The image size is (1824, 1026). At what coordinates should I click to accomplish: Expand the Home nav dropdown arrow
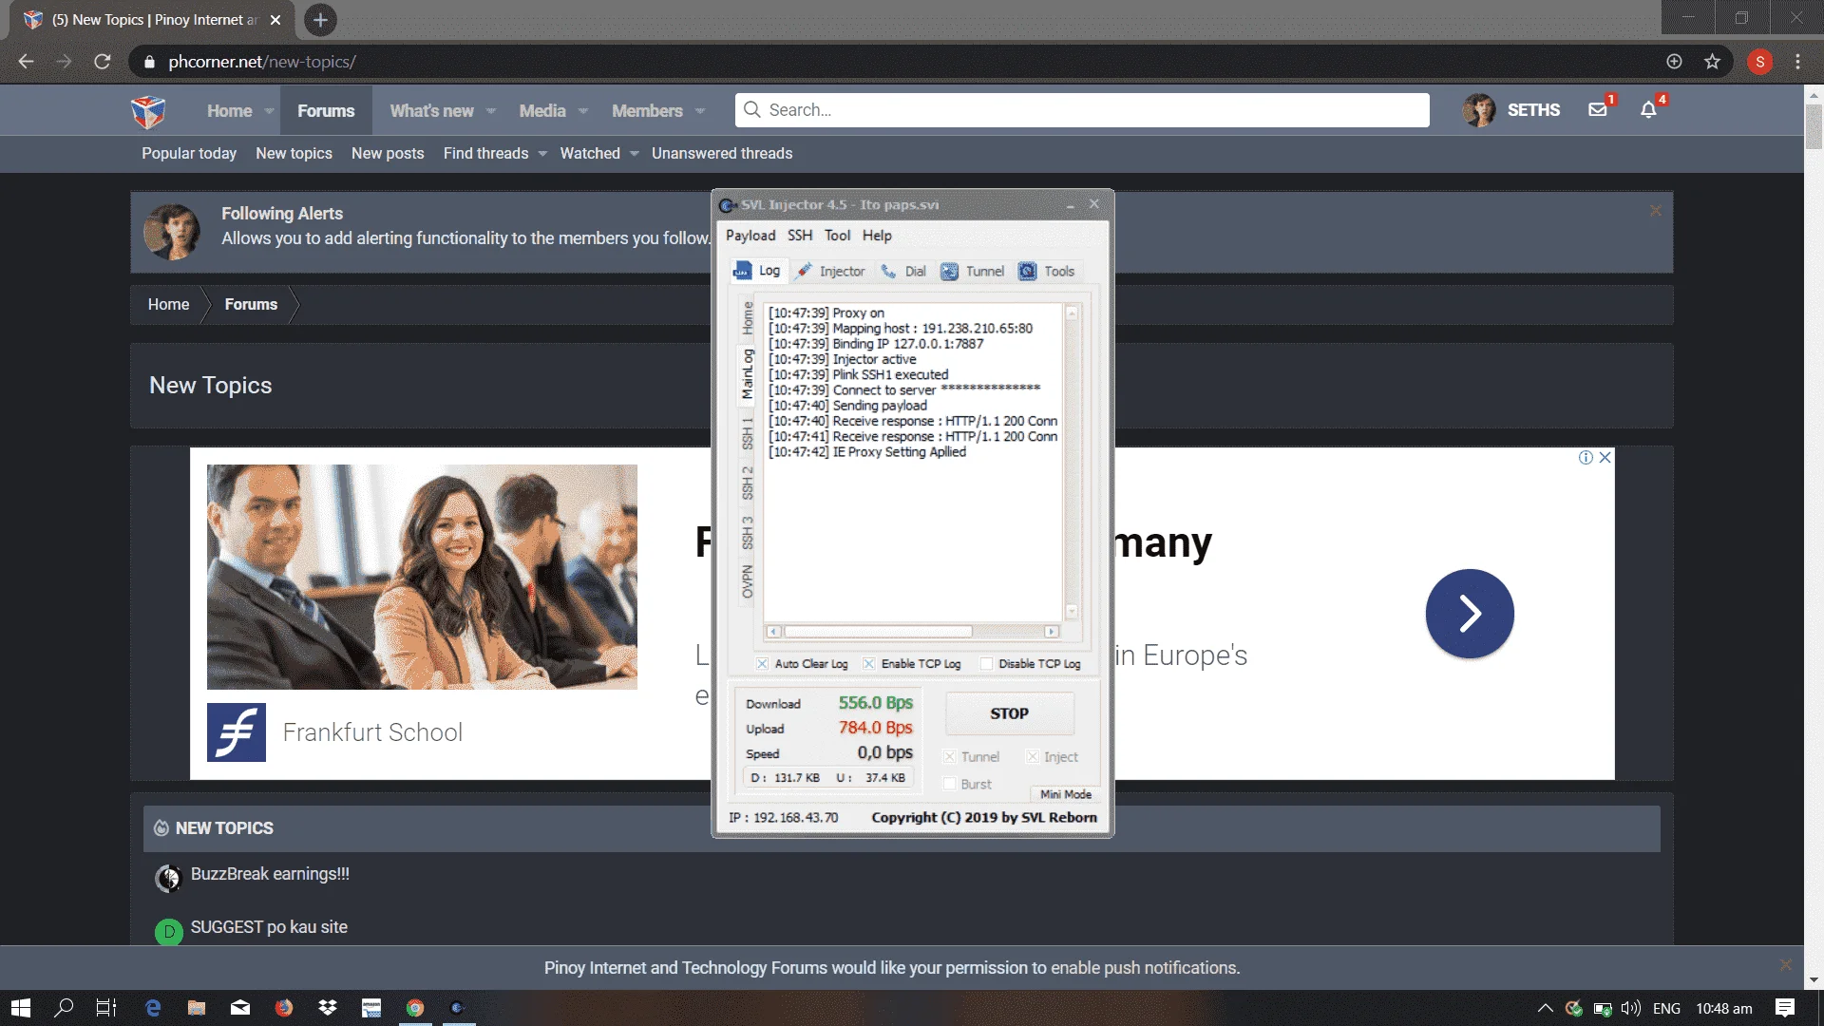269,111
